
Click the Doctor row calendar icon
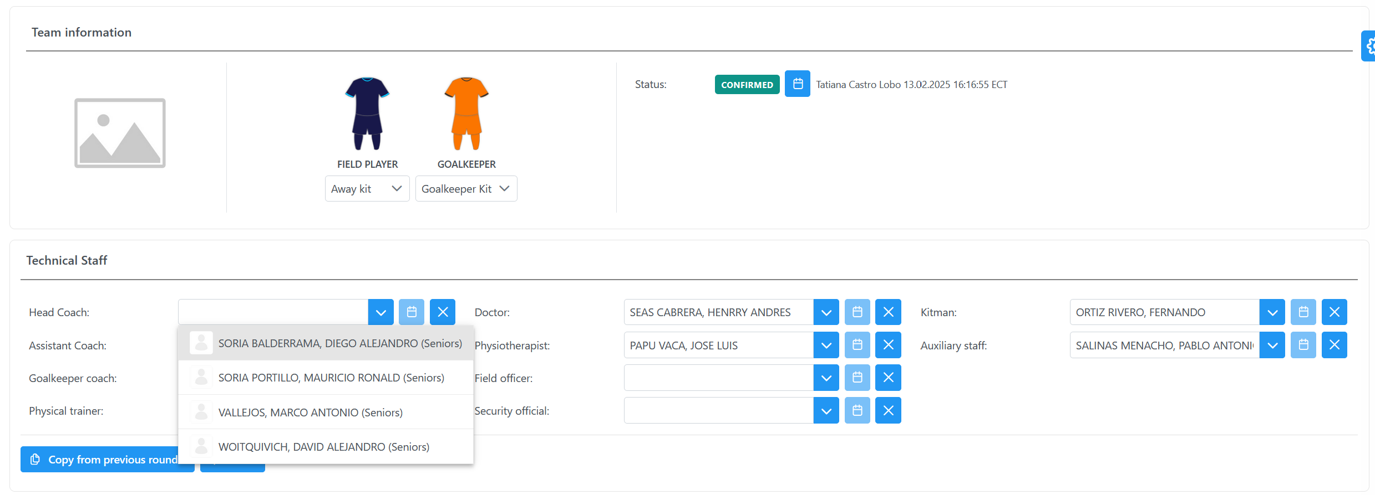pos(857,312)
